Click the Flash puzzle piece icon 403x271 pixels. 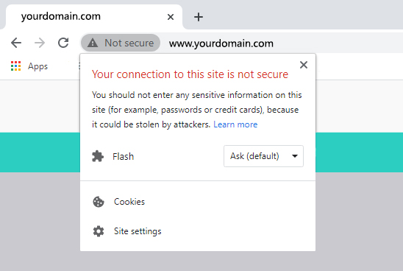[98, 156]
